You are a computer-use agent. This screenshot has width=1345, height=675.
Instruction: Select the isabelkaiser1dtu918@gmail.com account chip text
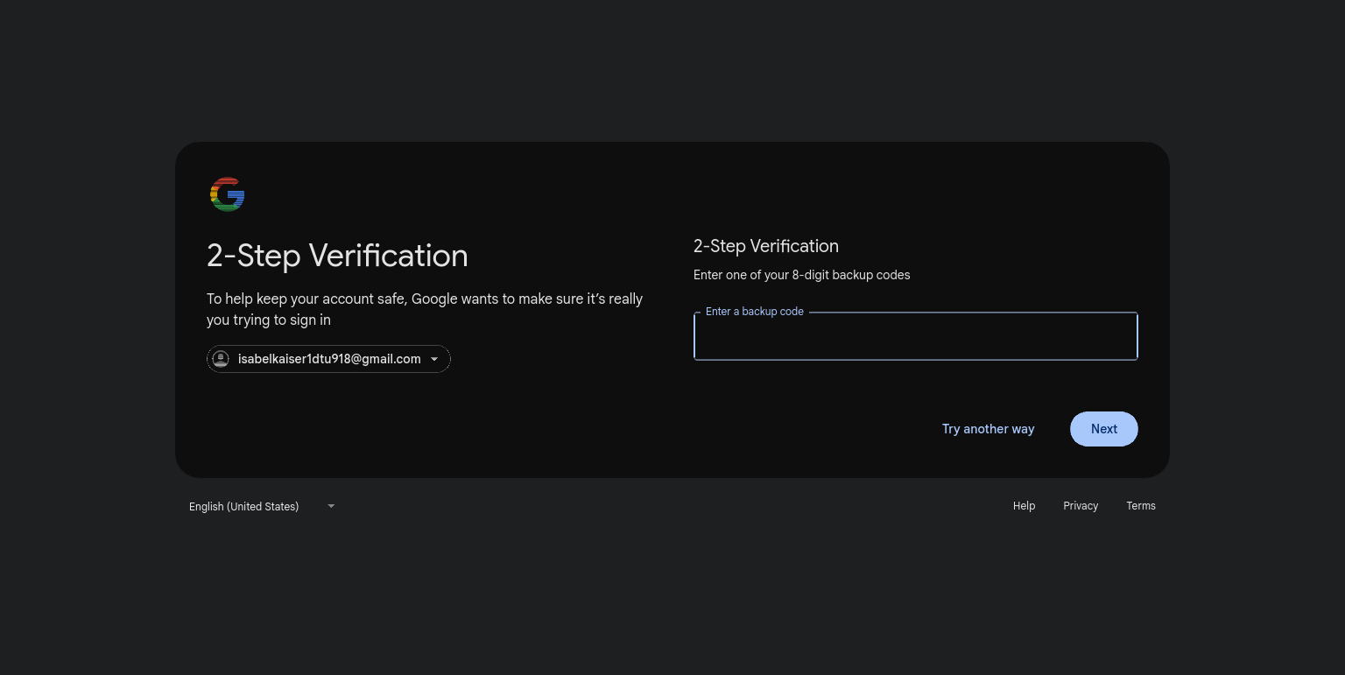tap(329, 359)
